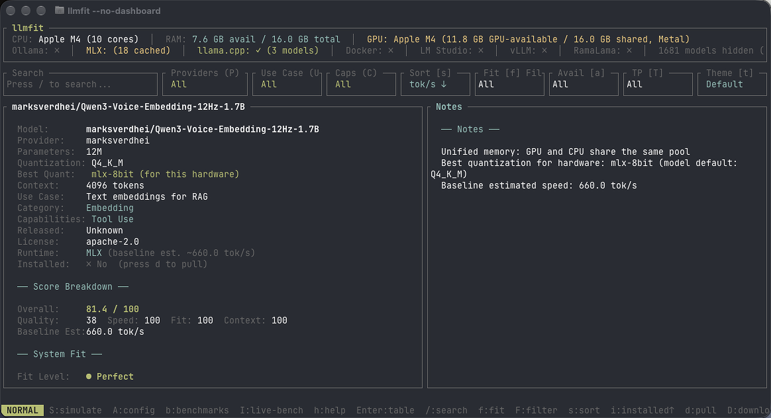The image size is (771, 418).
Task: Click the Unified memory note line
Action: 565,152
